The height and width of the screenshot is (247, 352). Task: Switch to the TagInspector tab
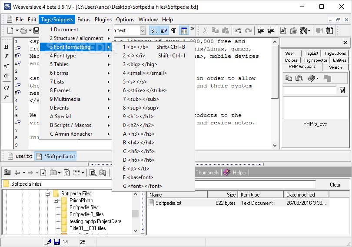(x=315, y=60)
